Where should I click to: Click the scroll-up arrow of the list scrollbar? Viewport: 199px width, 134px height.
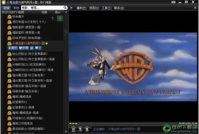pos(66,12)
